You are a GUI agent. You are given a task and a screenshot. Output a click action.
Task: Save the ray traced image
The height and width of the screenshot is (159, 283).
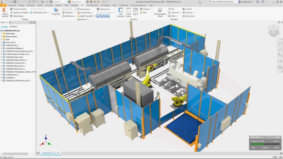(x=253, y=147)
